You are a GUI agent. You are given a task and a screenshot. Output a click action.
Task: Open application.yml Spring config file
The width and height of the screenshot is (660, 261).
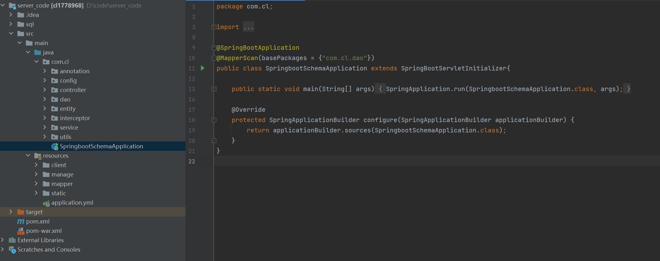point(72,202)
